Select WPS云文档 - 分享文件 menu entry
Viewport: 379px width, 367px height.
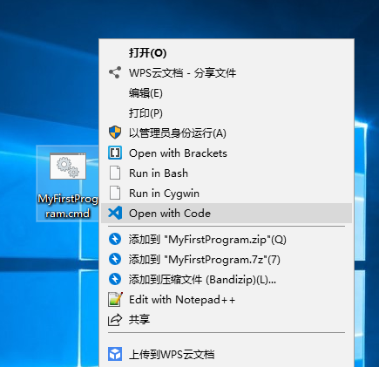[x=227, y=72]
